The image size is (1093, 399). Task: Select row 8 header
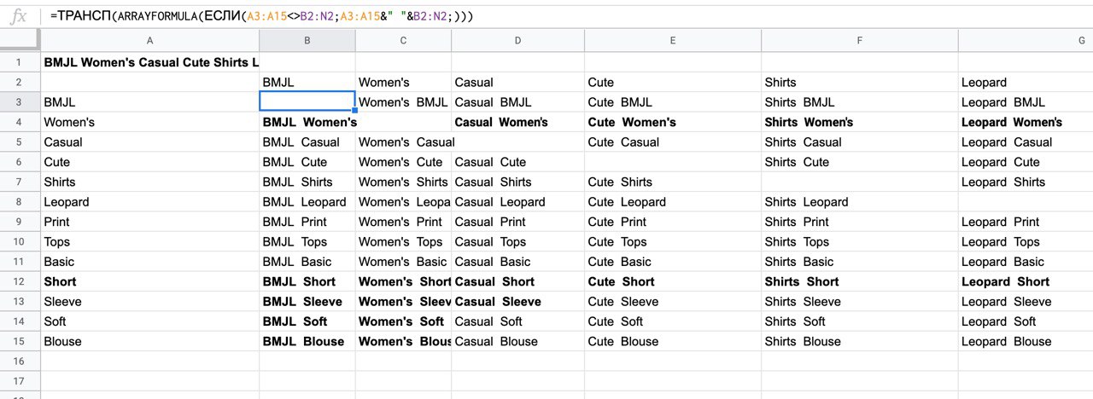pos(20,202)
